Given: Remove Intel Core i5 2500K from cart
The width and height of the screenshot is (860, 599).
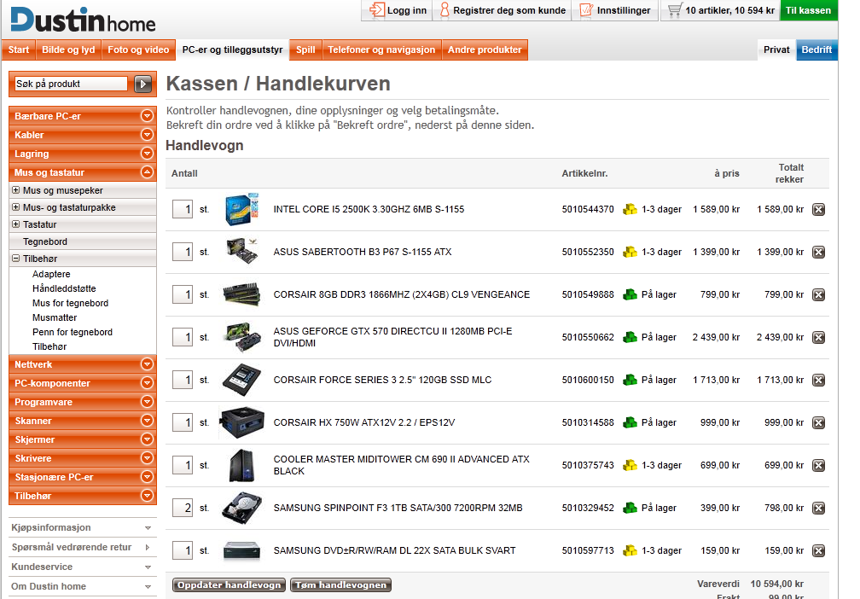Looking at the screenshot, I should click(818, 210).
